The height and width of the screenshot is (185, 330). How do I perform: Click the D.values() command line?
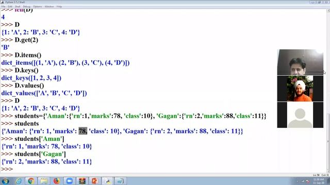23,85
